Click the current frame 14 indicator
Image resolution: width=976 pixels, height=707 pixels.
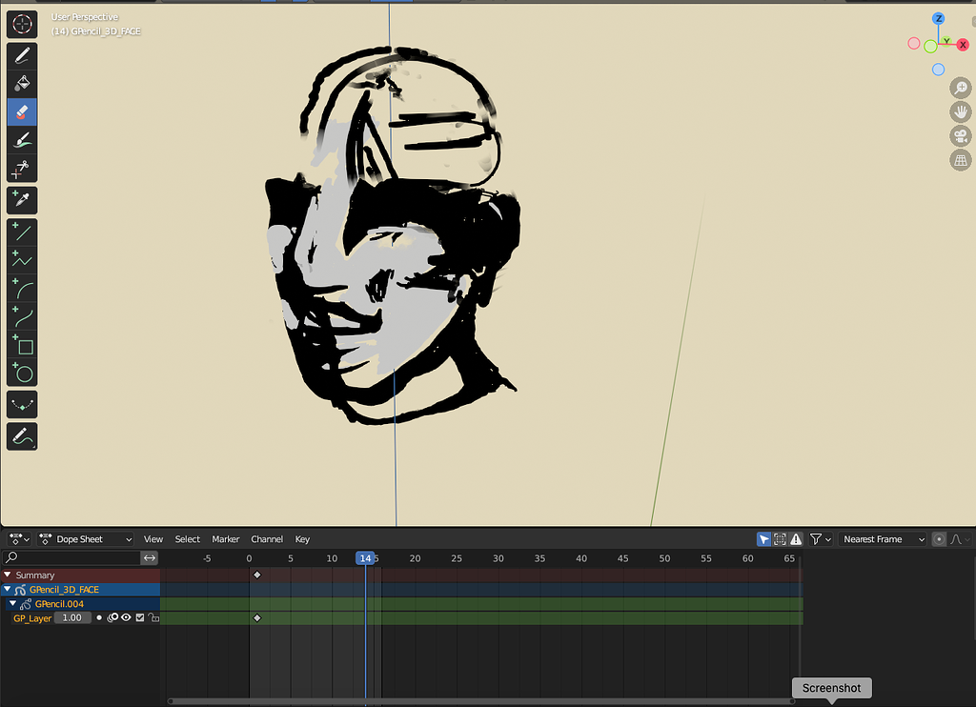[365, 558]
